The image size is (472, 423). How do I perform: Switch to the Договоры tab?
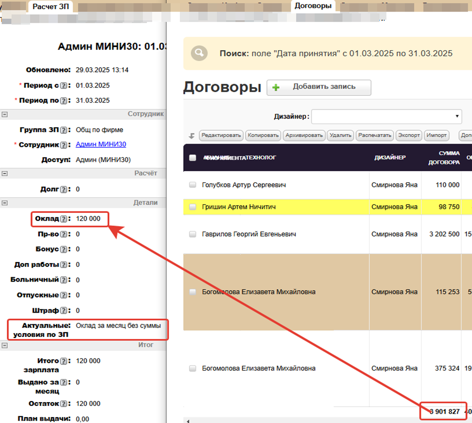point(313,6)
